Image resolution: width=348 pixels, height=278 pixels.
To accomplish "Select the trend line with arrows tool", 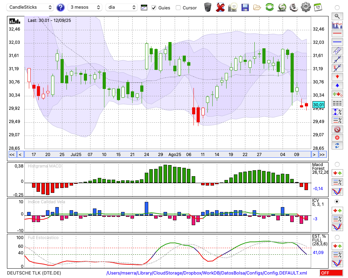I will point(337,59).
